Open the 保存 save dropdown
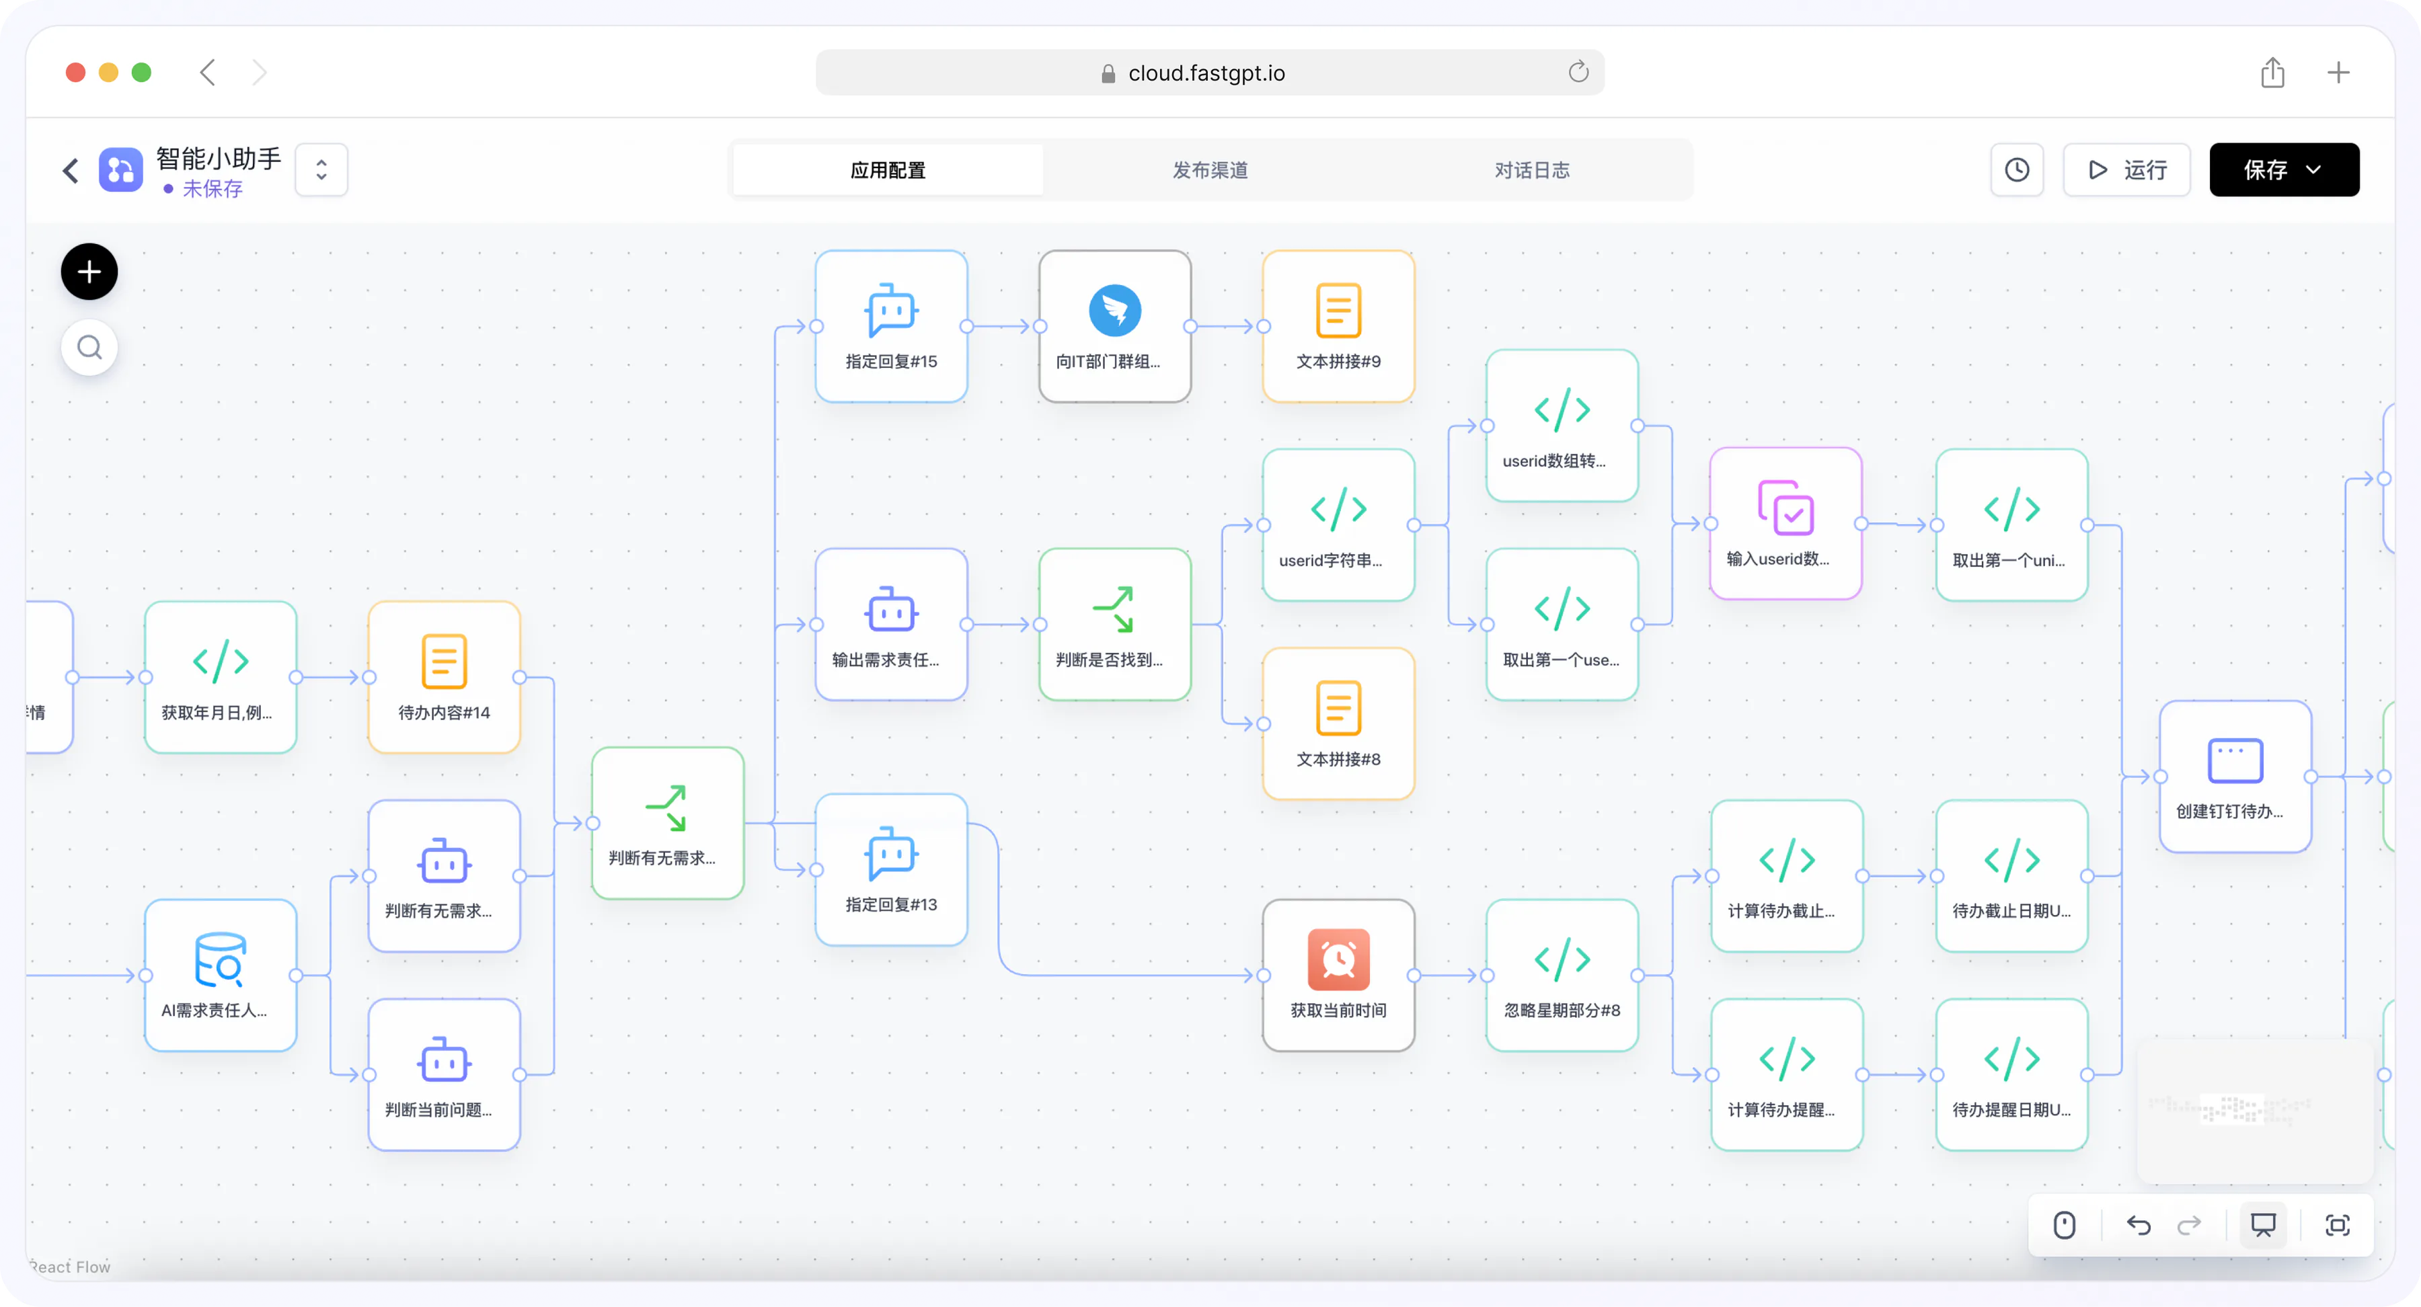 point(2284,170)
